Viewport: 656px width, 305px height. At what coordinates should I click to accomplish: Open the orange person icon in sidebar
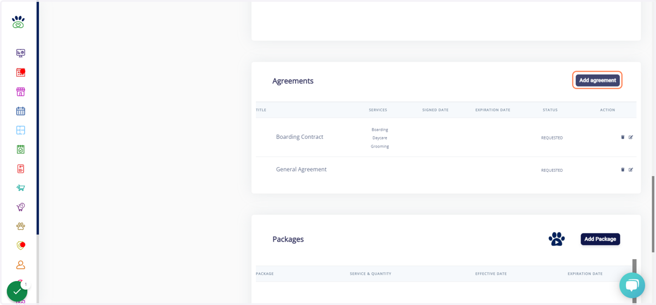20,265
